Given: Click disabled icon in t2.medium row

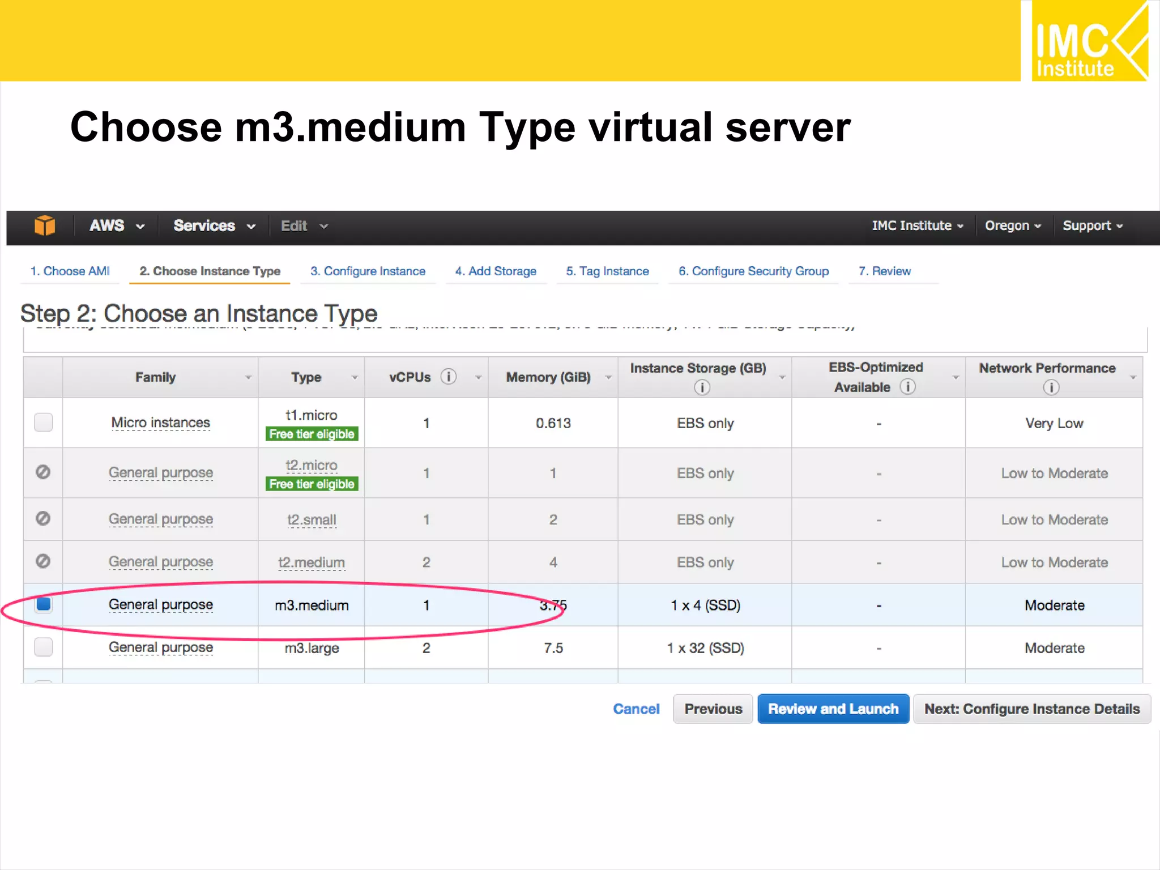Looking at the screenshot, I should (43, 561).
